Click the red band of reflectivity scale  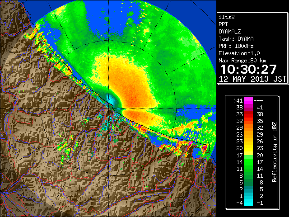click(x=248, y=114)
